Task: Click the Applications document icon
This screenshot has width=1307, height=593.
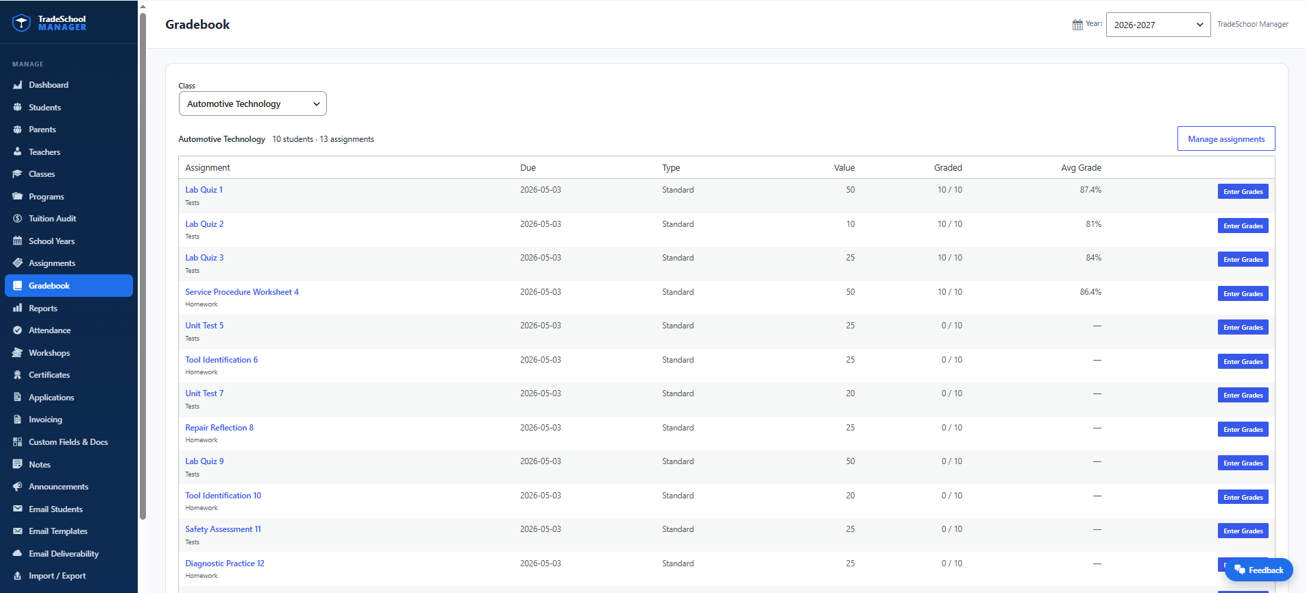Action: (18, 397)
